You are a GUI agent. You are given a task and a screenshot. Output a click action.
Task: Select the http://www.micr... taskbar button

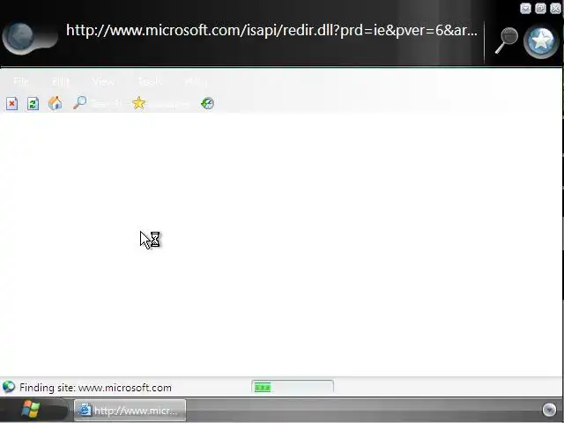tap(130, 411)
